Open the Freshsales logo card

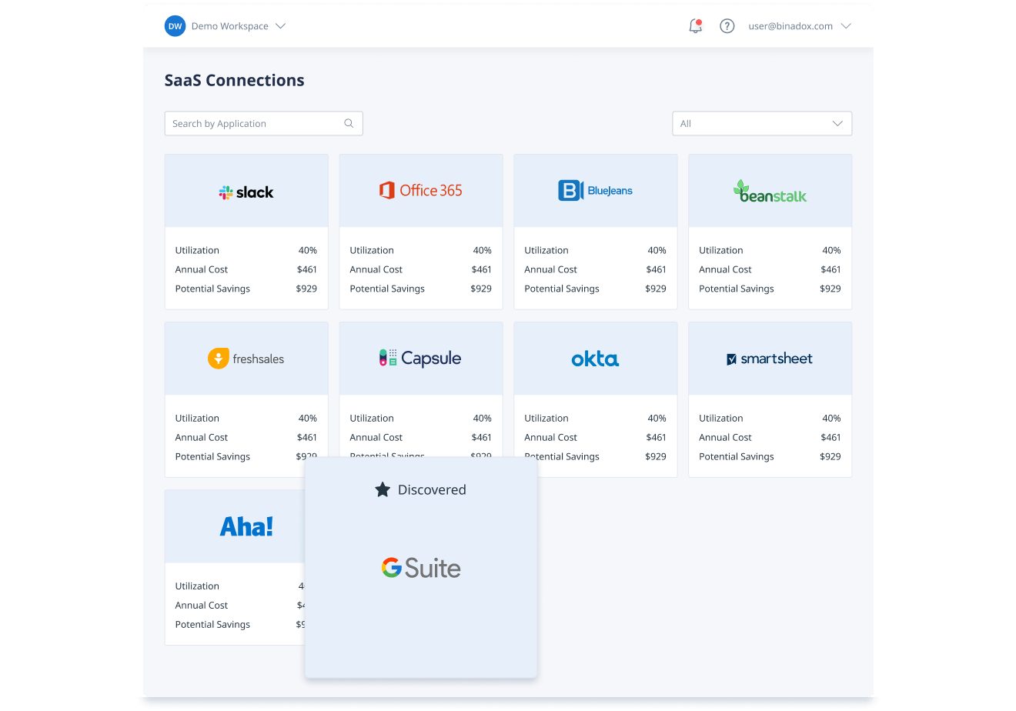point(246,359)
